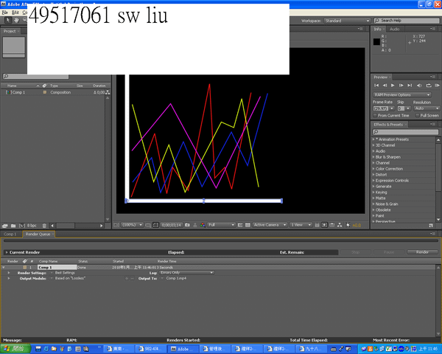Viewport: 442px width, 354px height.
Task: Expand Animation Presets category
Action: pos(373,139)
